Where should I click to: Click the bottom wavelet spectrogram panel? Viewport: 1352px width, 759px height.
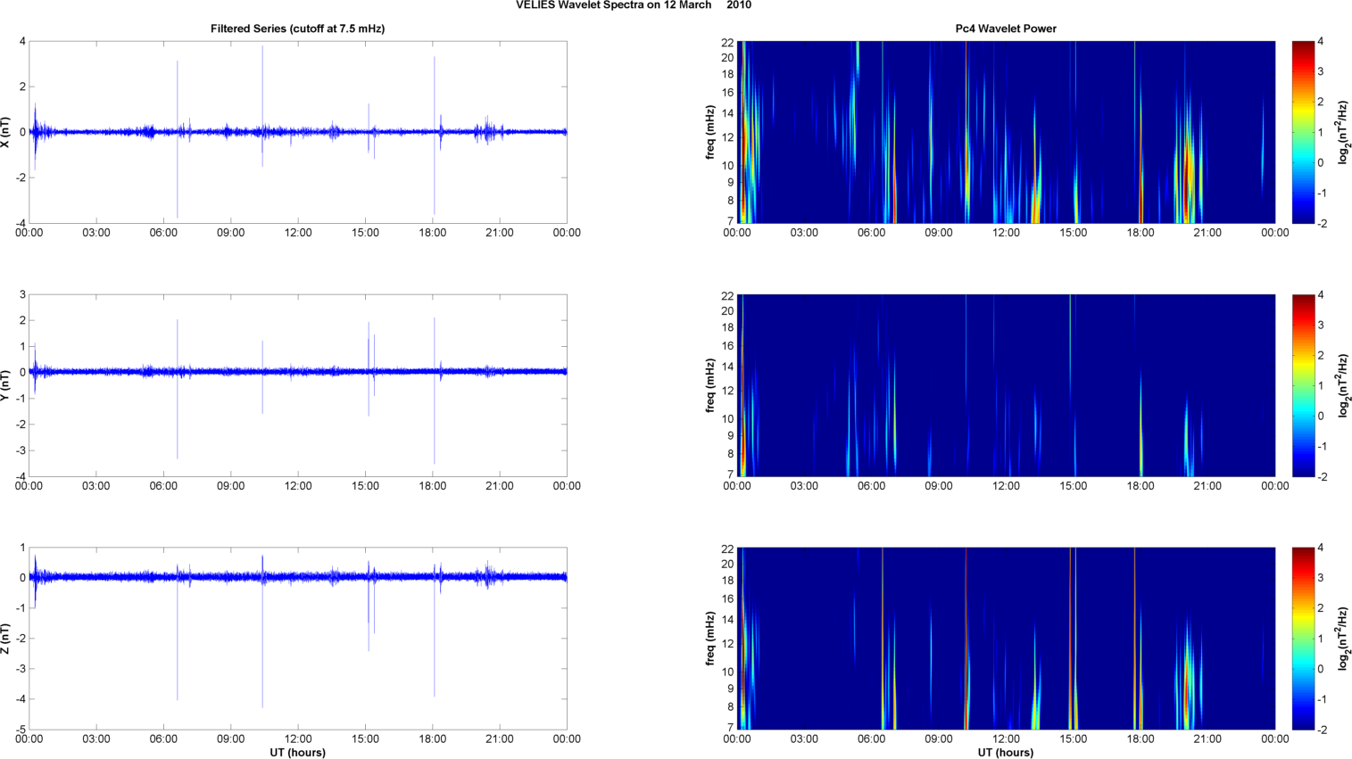(1006, 639)
